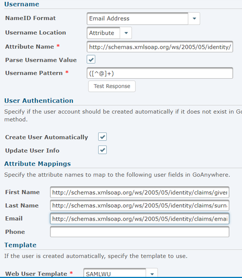Open the NameID Format dropdown arrow

[x=194, y=19]
